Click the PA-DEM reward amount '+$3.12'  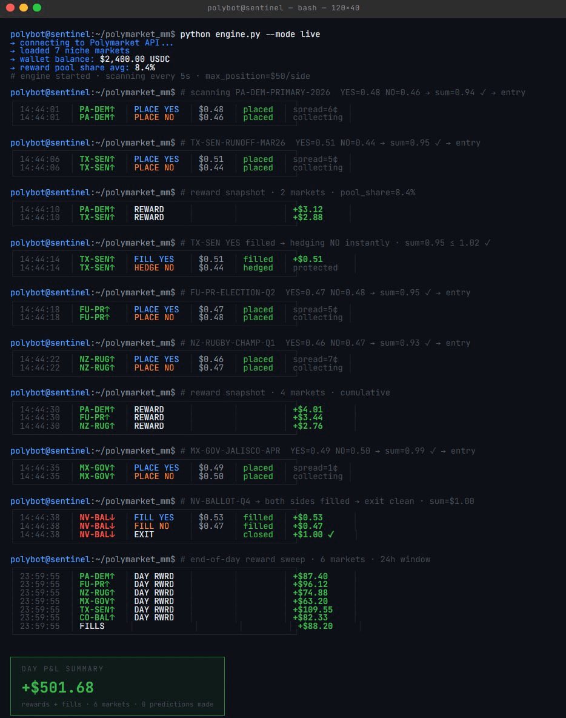307,210
